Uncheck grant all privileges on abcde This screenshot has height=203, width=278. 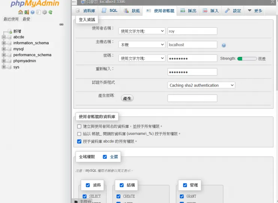coord(79,142)
